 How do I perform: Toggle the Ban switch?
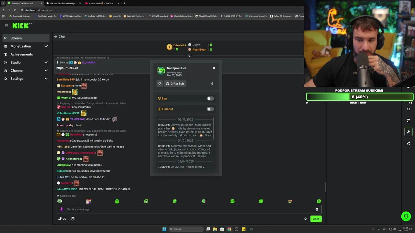tap(210, 98)
